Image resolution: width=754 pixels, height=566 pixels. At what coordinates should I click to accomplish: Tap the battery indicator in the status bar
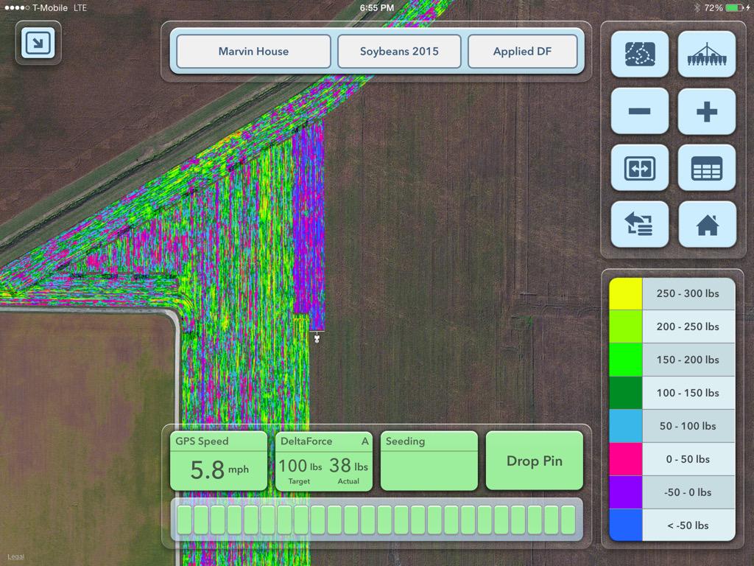(x=735, y=7)
